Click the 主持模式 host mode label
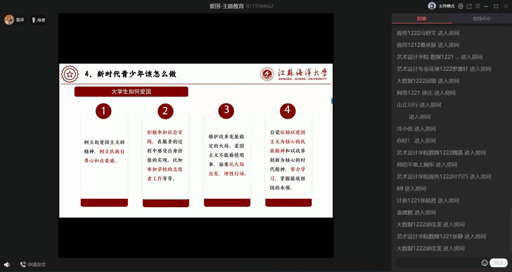This screenshot has width=512, height=272. point(446,6)
